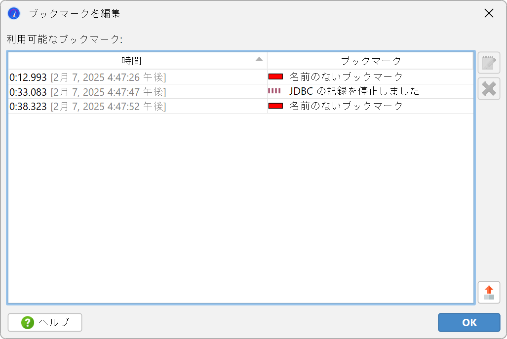Click the sort arrow in 時間 header
Image resolution: width=507 pixels, height=339 pixels.
259,59
